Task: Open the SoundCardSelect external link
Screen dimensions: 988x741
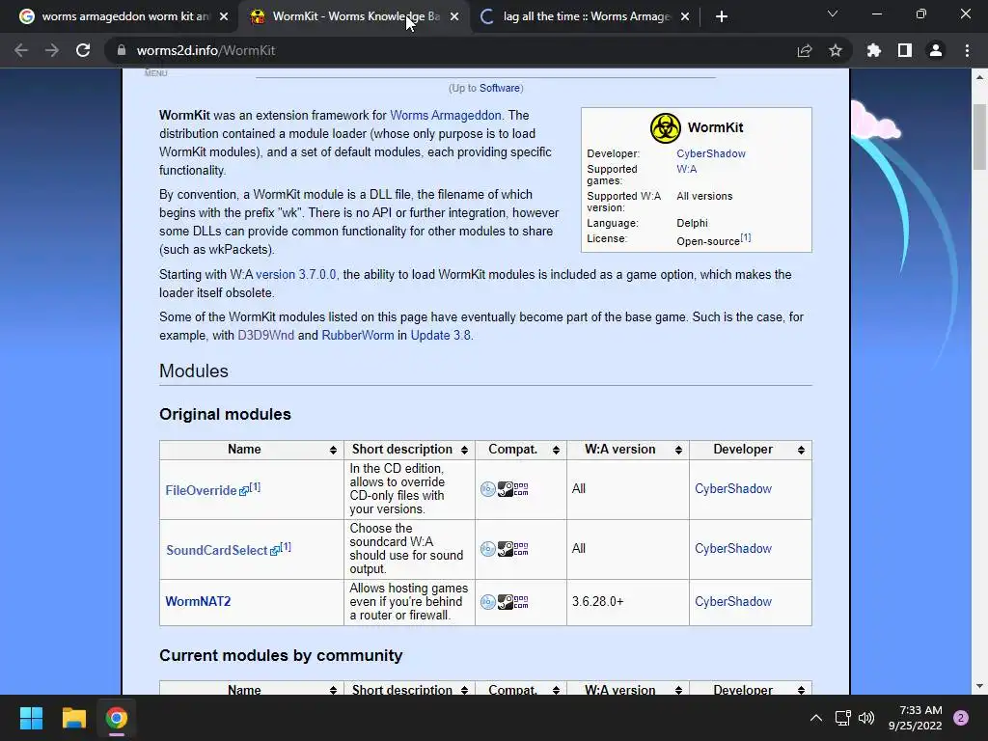Action: (x=223, y=550)
